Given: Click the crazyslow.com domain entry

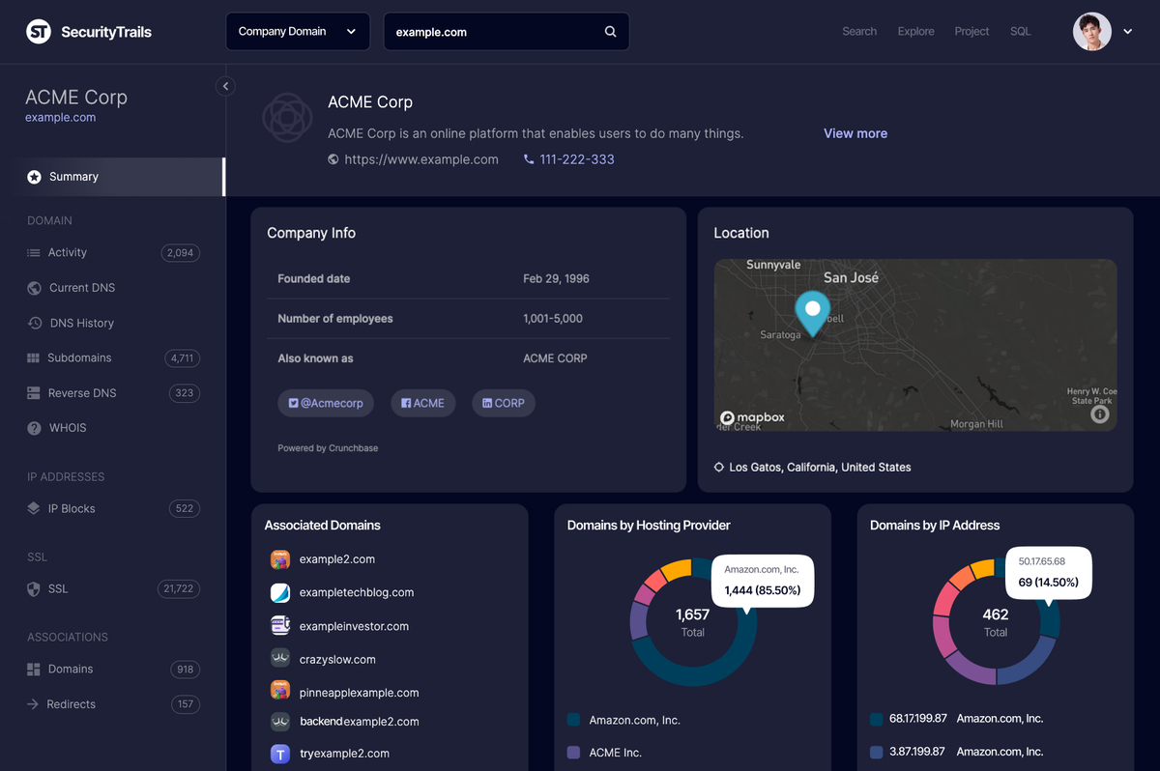Looking at the screenshot, I should click(x=337, y=660).
